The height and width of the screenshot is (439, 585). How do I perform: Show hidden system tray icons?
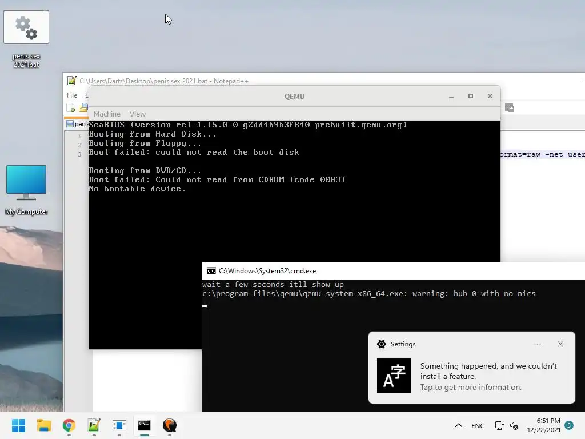click(459, 425)
